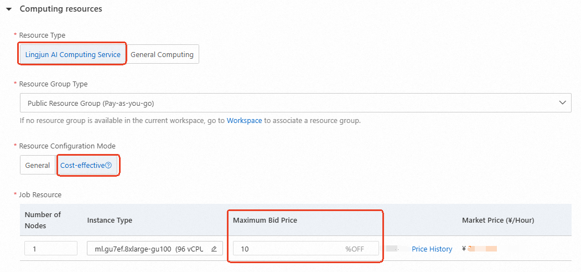The width and height of the screenshot is (581, 272).
Task: Follow the Workspace link
Action: coord(244,120)
